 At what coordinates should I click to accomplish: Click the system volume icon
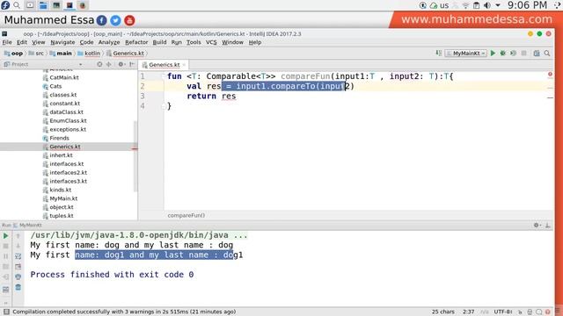(x=486, y=5)
